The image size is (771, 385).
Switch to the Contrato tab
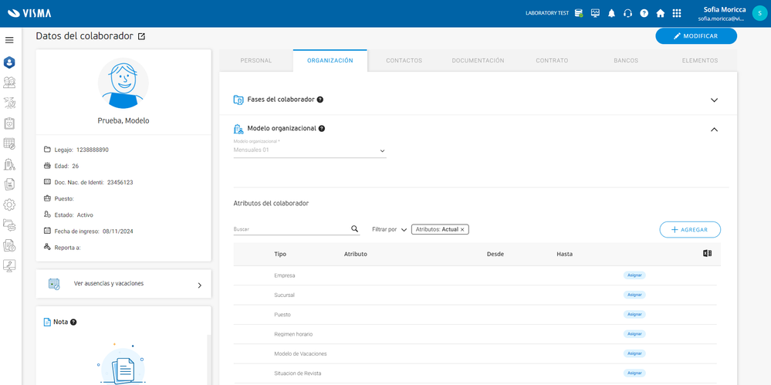pos(553,60)
